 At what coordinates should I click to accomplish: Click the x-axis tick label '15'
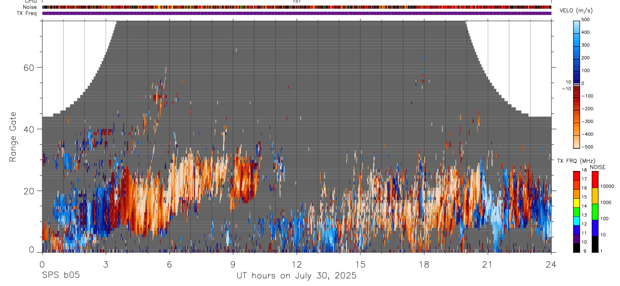(360, 264)
